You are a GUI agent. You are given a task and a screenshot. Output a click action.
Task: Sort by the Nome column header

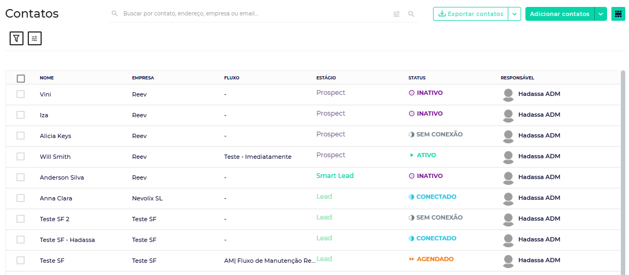coord(47,78)
